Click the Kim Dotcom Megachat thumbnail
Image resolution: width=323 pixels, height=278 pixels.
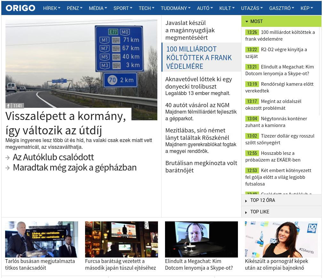[x=201, y=239]
